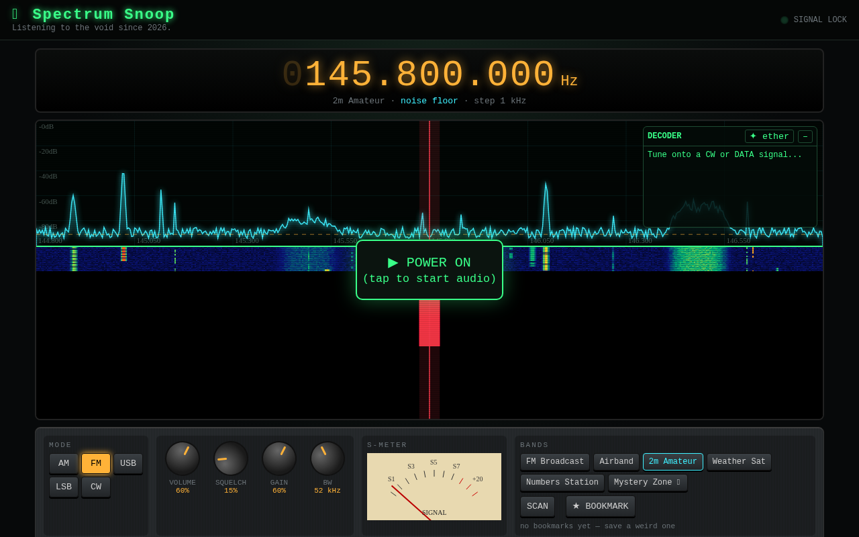The image size is (859, 537).
Task: Choose CW mode
Action: click(x=96, y=487)
